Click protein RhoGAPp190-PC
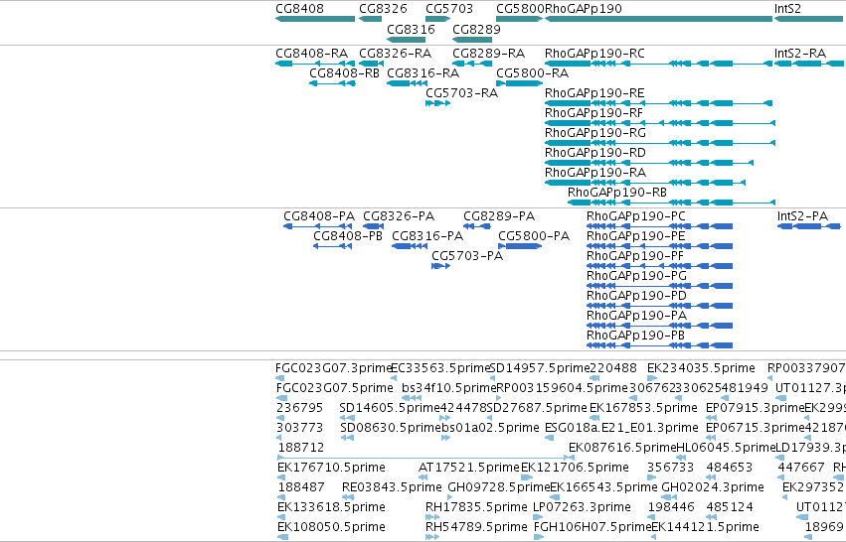Viewport: 846px width, 542px height. pyautogui.click(x=660, y=226)
